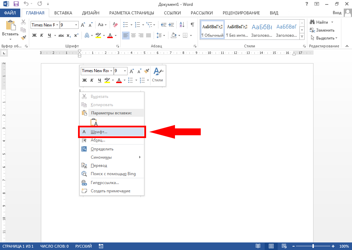Toggle bold in the ribbon font group

click(x=34, y=35)
